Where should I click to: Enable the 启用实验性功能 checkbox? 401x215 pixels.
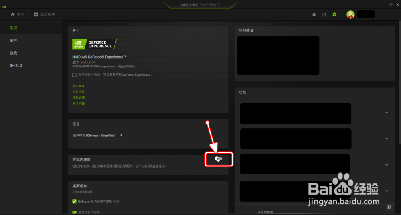click(74, 75)
